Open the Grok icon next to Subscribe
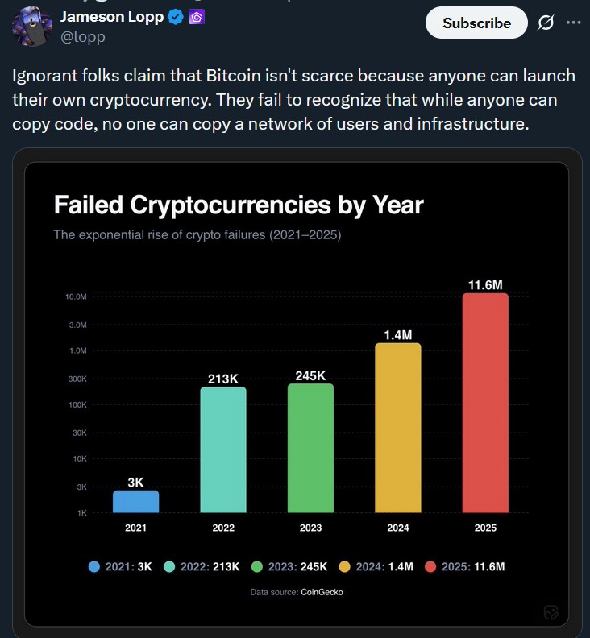 pyautogui.click(x=546, y=23)
